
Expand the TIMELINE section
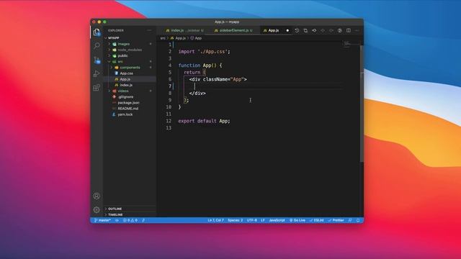tap(130, 214)
